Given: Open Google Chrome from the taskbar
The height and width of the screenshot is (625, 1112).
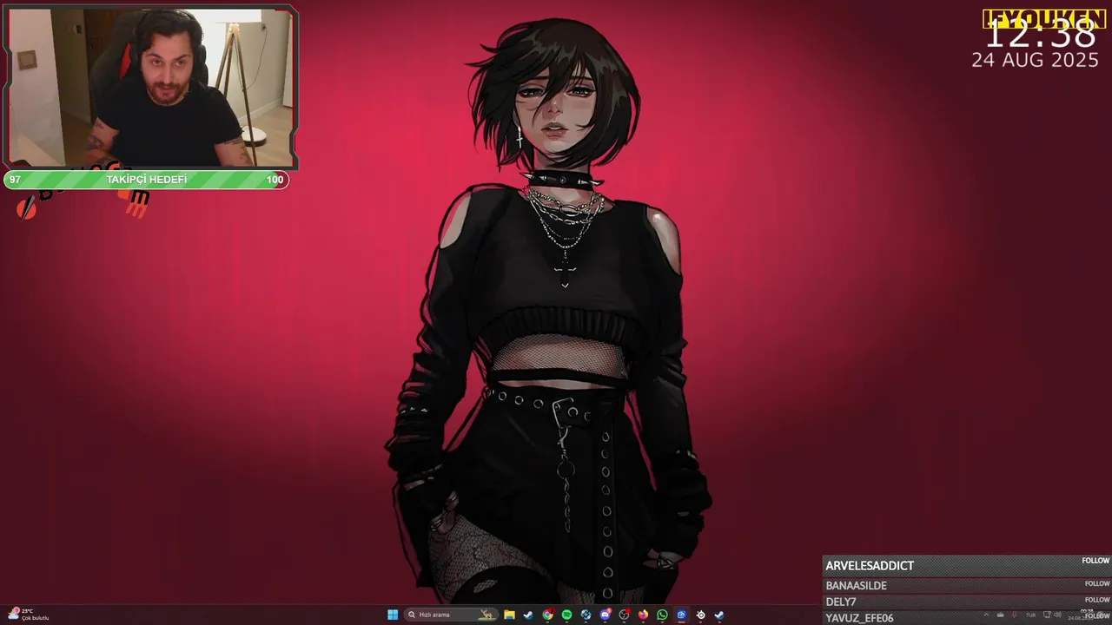Looking at the screenshot, I should 547,615.
